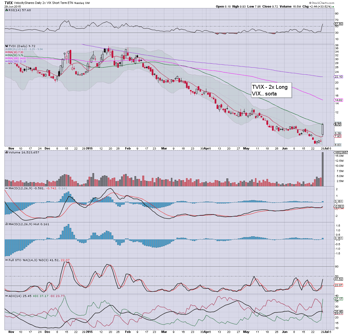Click the Volume 16.5M header value
This screenshot has width=348, height=334.
click(x=290, y=6)
